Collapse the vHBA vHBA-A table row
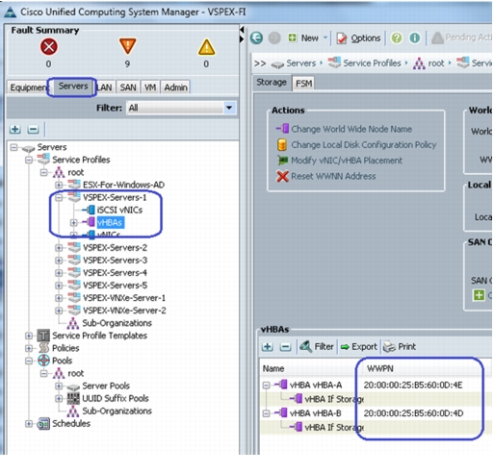494x473 pixels. tap(266, 386)
